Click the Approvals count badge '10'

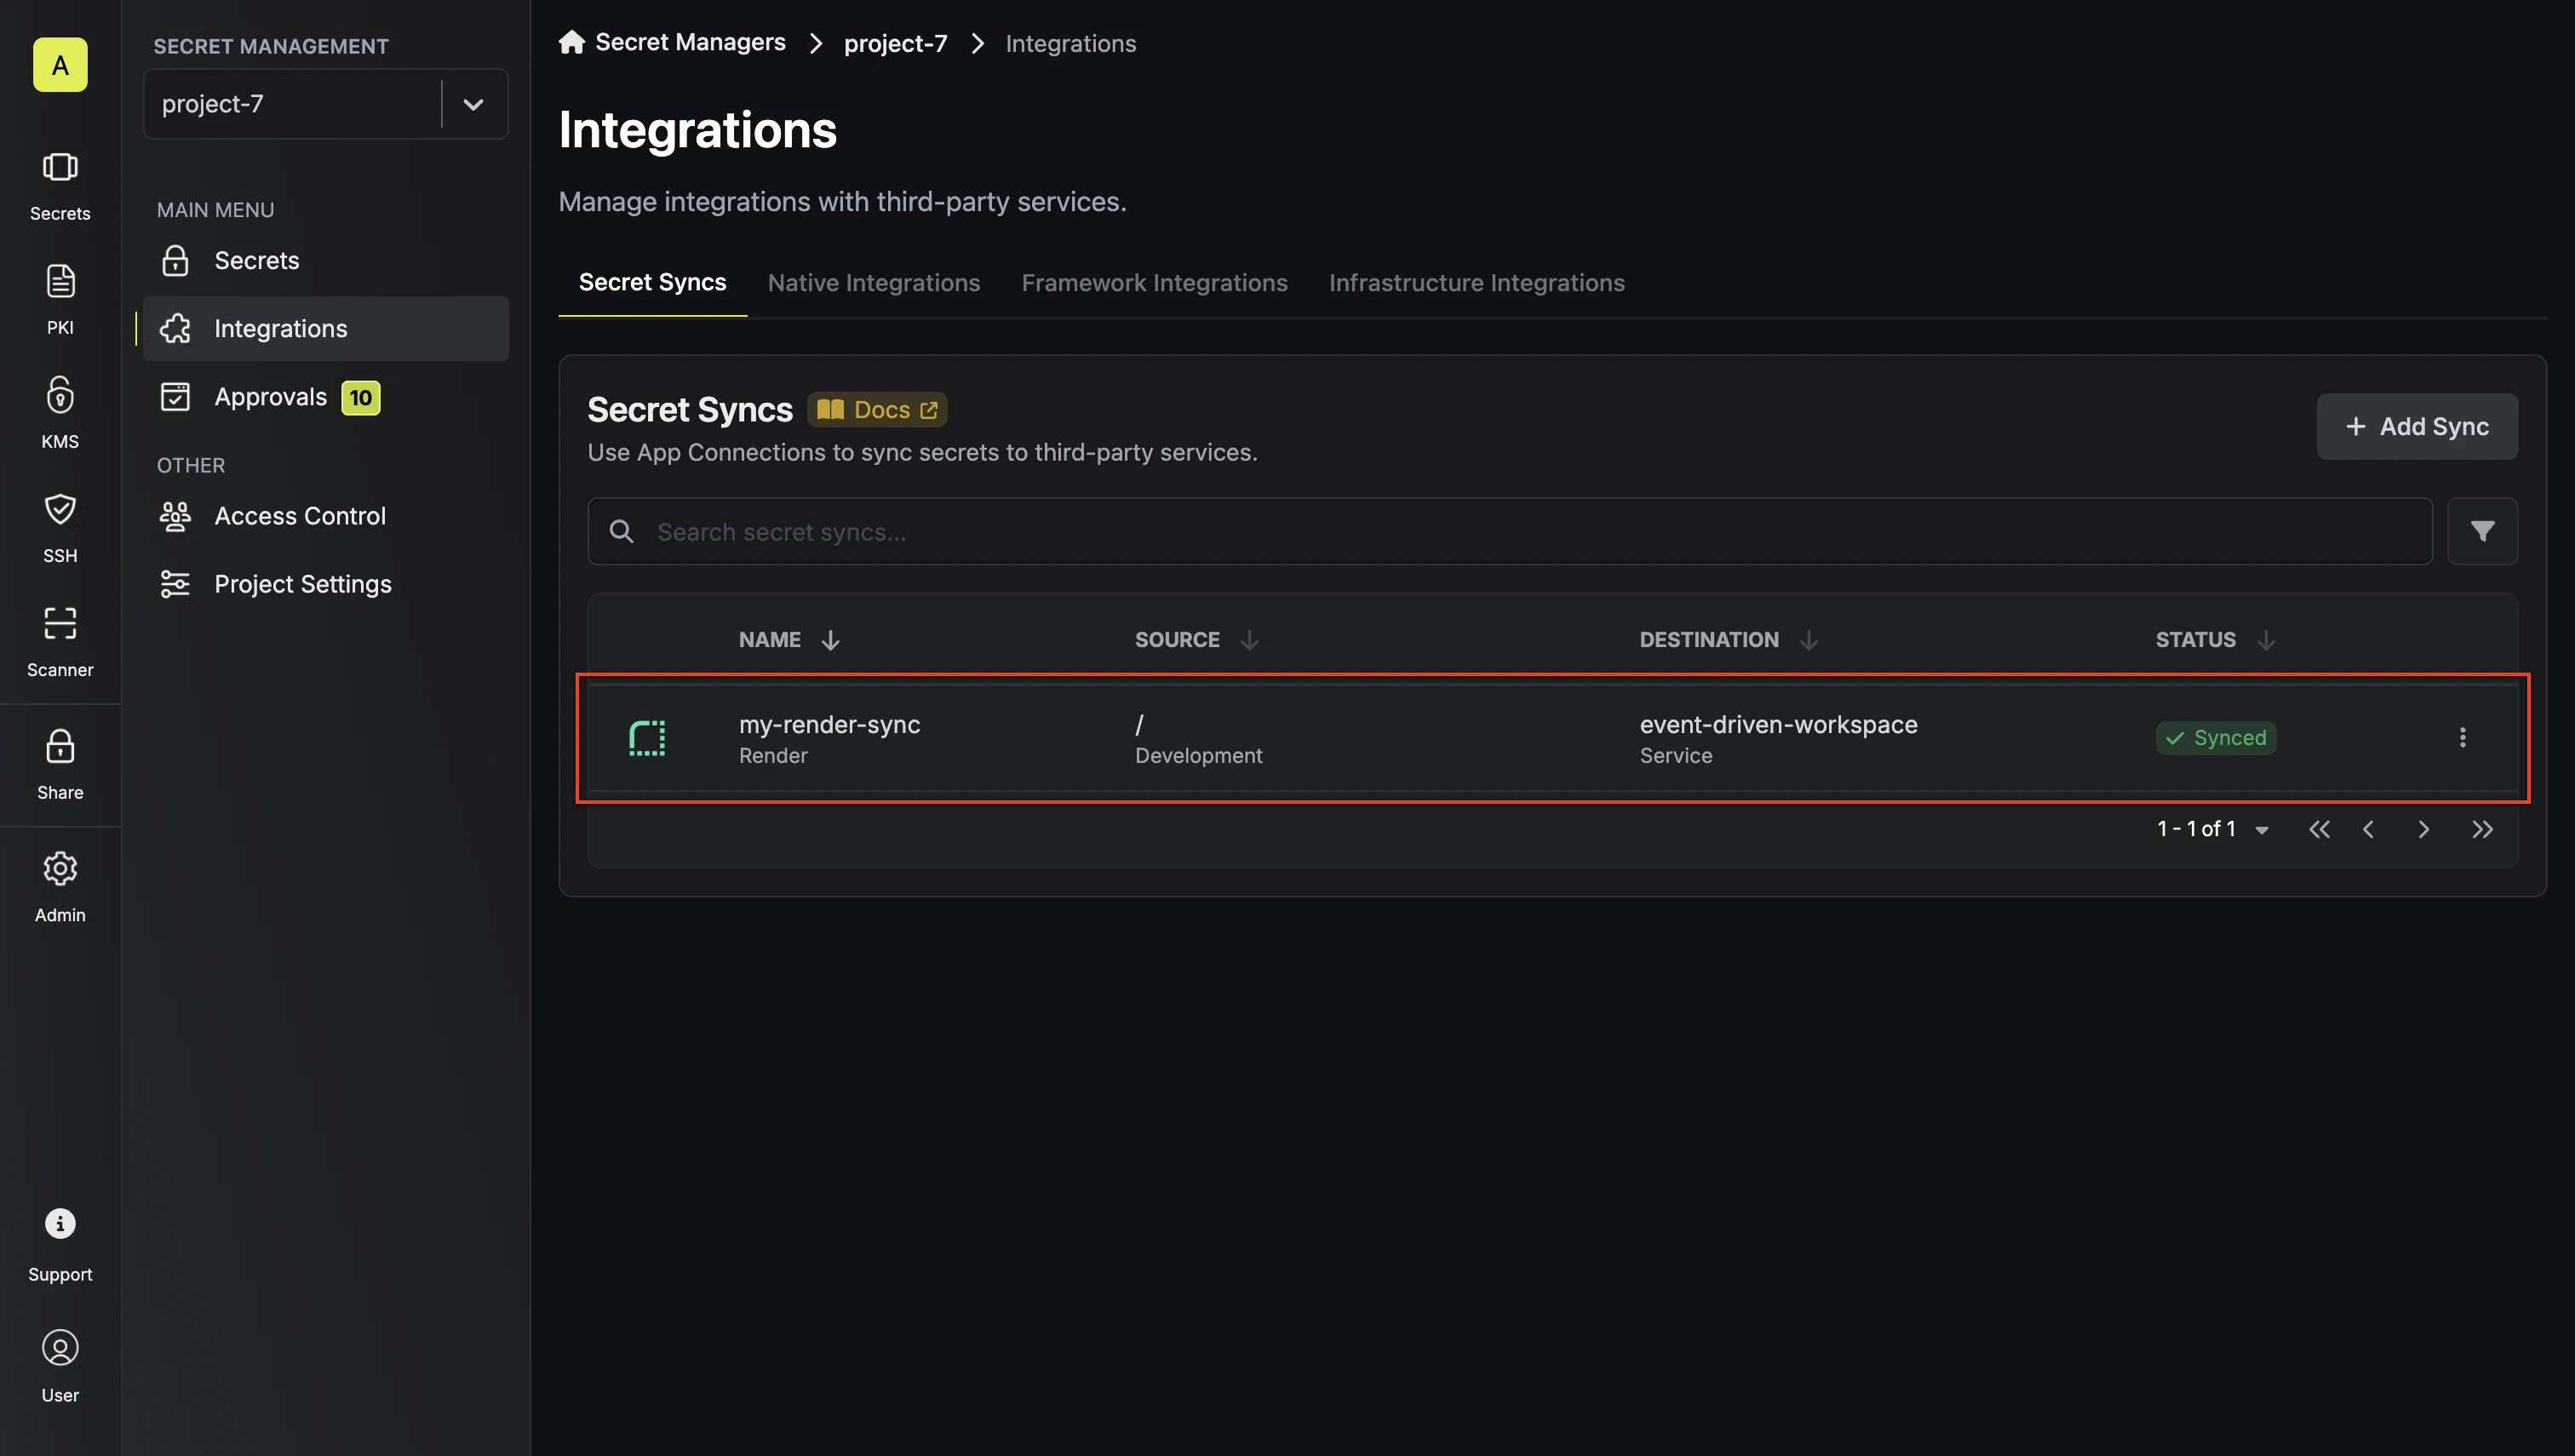click(360, 398)
